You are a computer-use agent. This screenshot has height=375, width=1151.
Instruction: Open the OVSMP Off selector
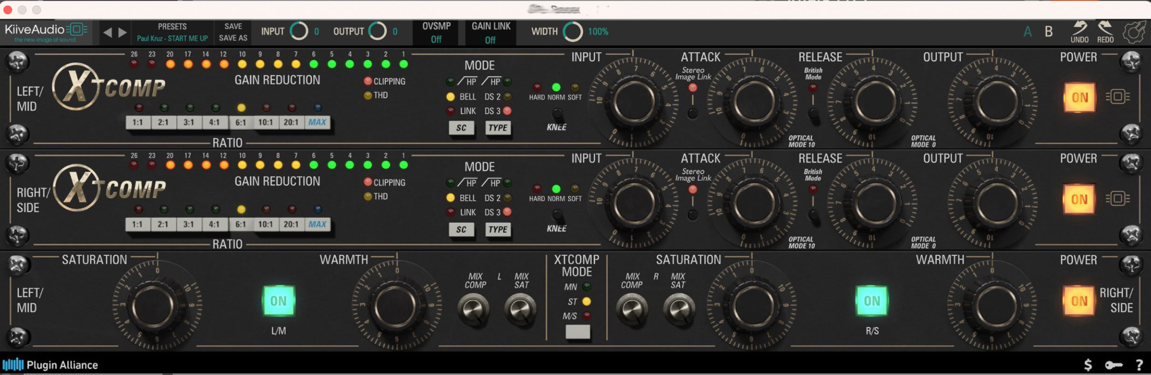tap(436, 32)
